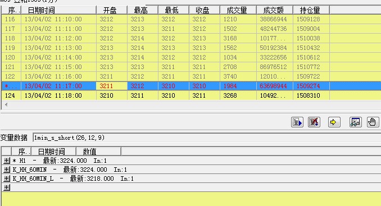Click turnover 48244736 in row 117
Image resolution: width=381 pixels, height=206 pixels.
pos(273,29)
